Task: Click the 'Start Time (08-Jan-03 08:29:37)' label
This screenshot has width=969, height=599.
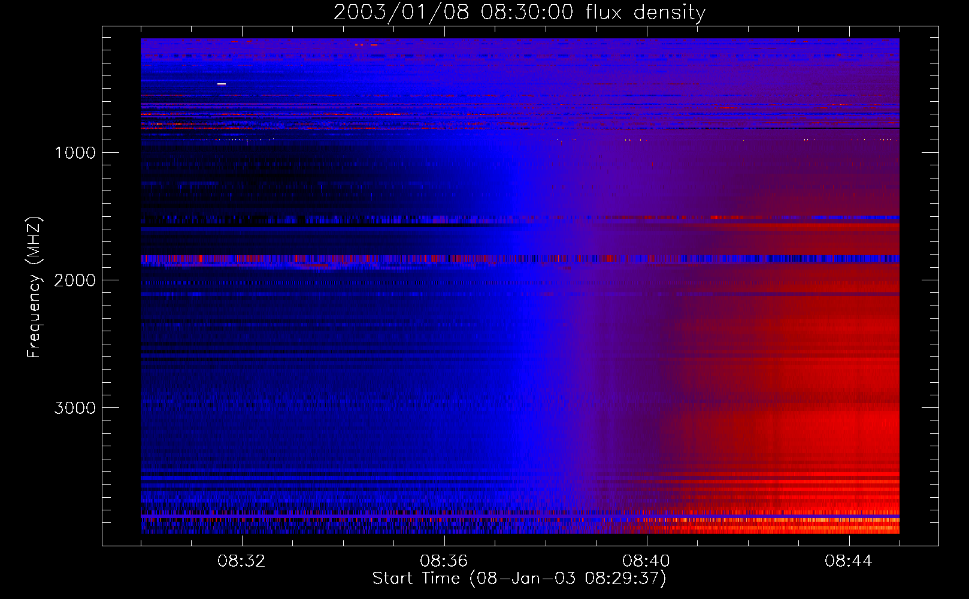Action: (x=519, y=579)
